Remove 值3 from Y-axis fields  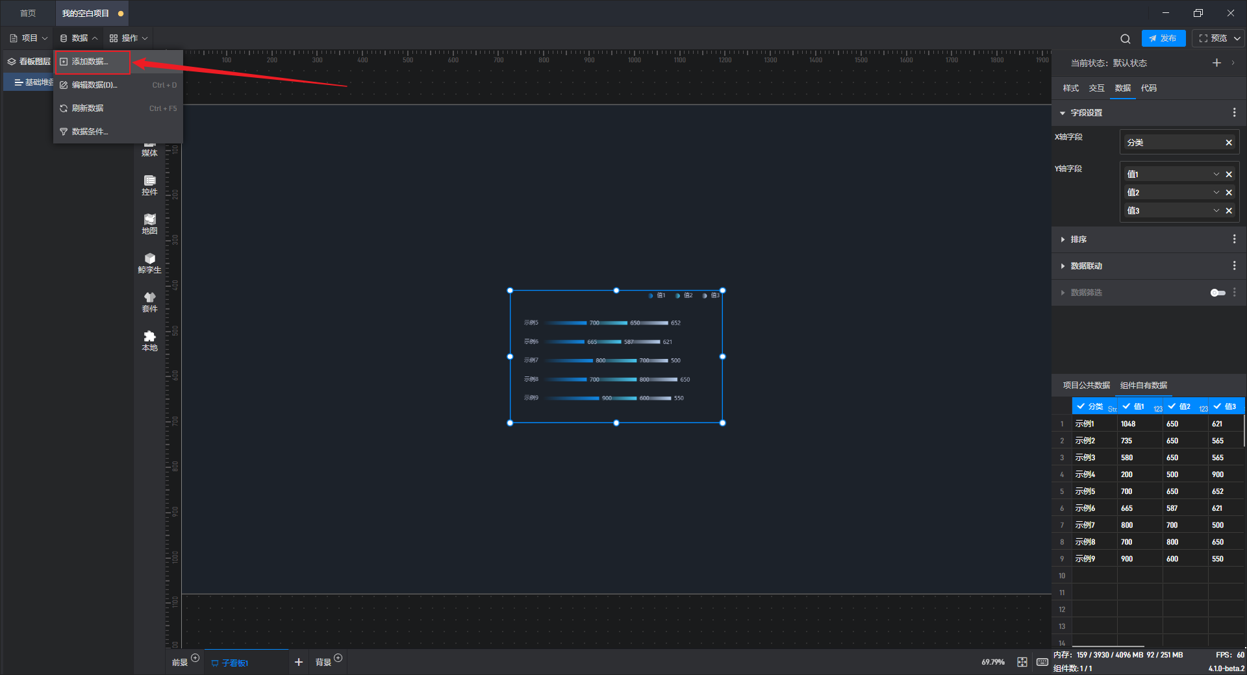click(x=1229, y=211)
